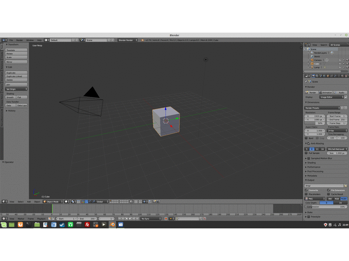Toggle the timeline auto-keyframe record button
The width and height of the screenshot is (349, 261).
click(166, 219)
